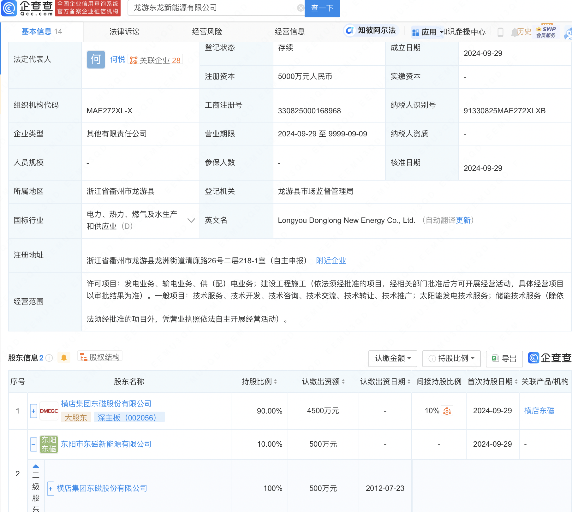
Task: Open the 持股比例 filter dropdown
Action: (x=451, y=358)
